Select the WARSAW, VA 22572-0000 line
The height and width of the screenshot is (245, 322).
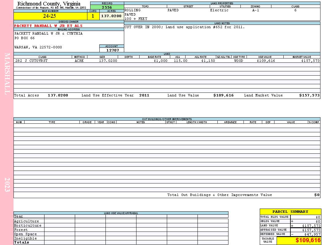pyautogui.click(x=38, y=47)
